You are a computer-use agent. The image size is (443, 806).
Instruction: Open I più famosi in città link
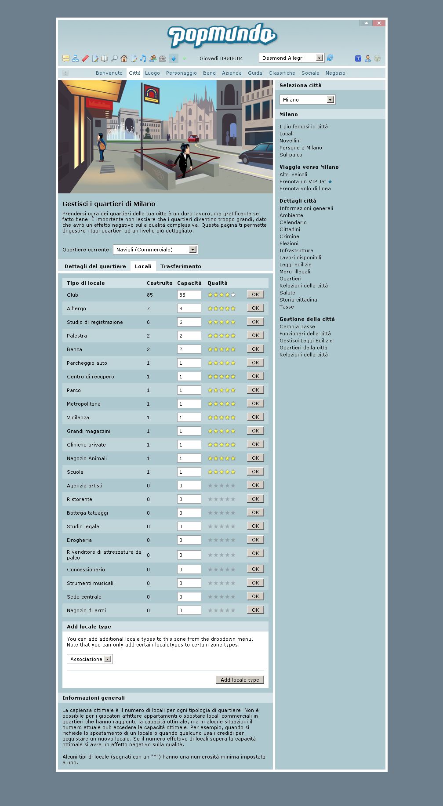click(304, 127)
